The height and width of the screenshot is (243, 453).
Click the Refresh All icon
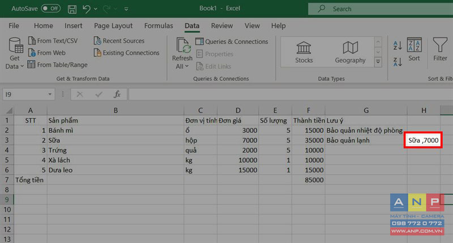point(183,46)
